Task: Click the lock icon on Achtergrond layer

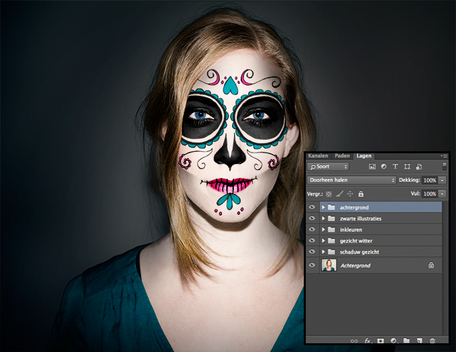Action: coord(431,265)
